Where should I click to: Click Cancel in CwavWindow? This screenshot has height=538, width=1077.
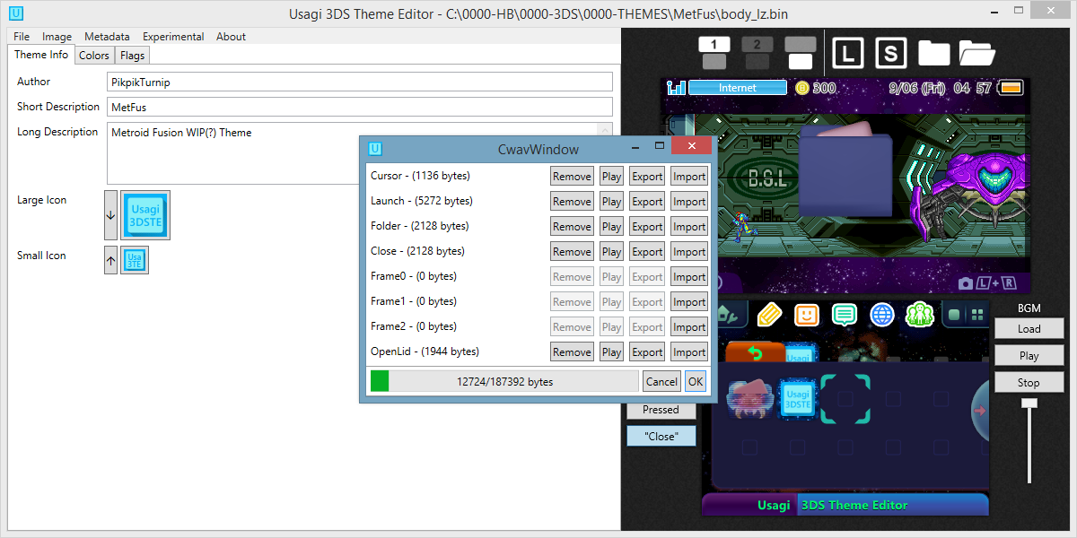661,382
